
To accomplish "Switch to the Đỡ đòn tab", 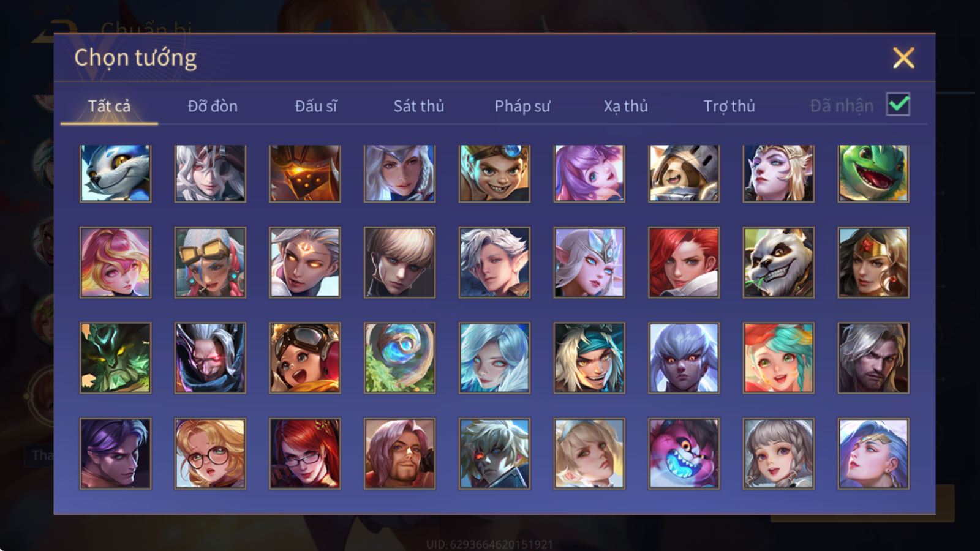I will 213,106.
